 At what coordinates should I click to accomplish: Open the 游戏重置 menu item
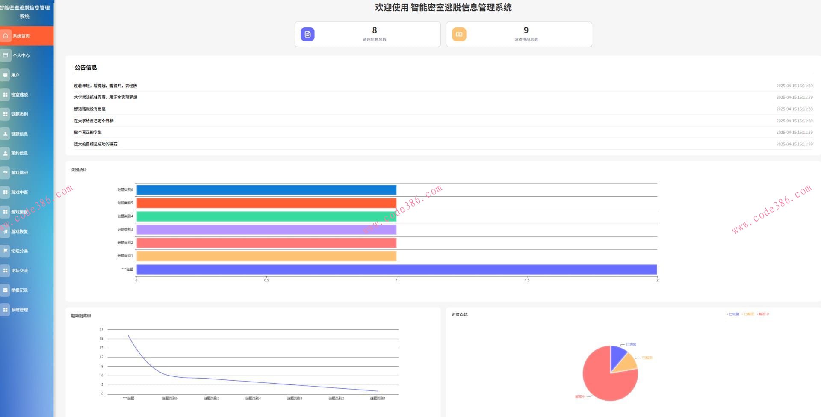27,212
